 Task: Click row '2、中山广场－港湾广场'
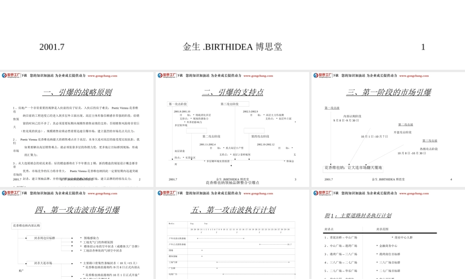pos(341,246)
